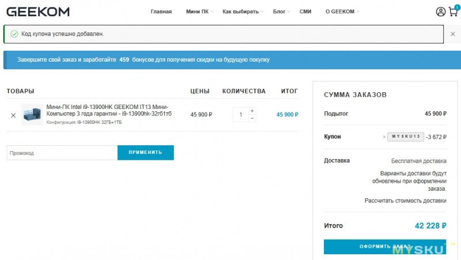Click the Бесплатная доставка text
This screenshot has width=461, height=260.
419,161
